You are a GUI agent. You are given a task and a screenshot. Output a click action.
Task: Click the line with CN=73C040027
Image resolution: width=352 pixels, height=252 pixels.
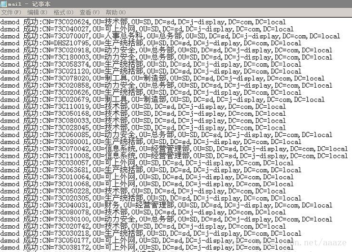pyautogui.click(x=147, y=29)
